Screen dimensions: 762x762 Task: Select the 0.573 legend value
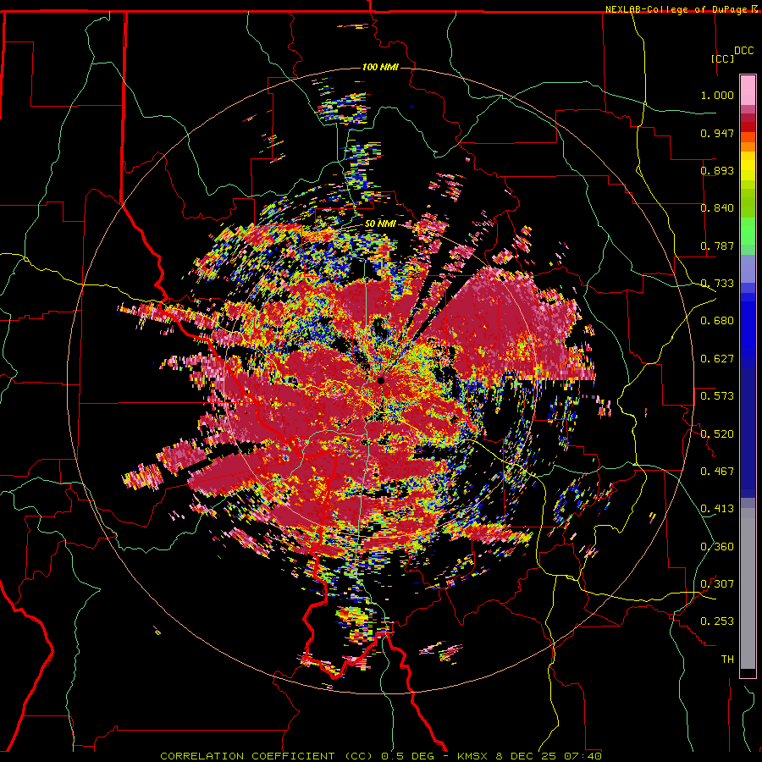(x=717, y=396)
